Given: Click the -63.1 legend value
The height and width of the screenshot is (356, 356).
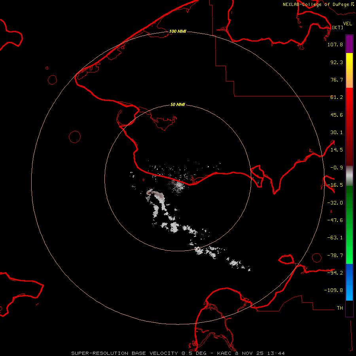Looking at the screenshot, I should 335,238.
